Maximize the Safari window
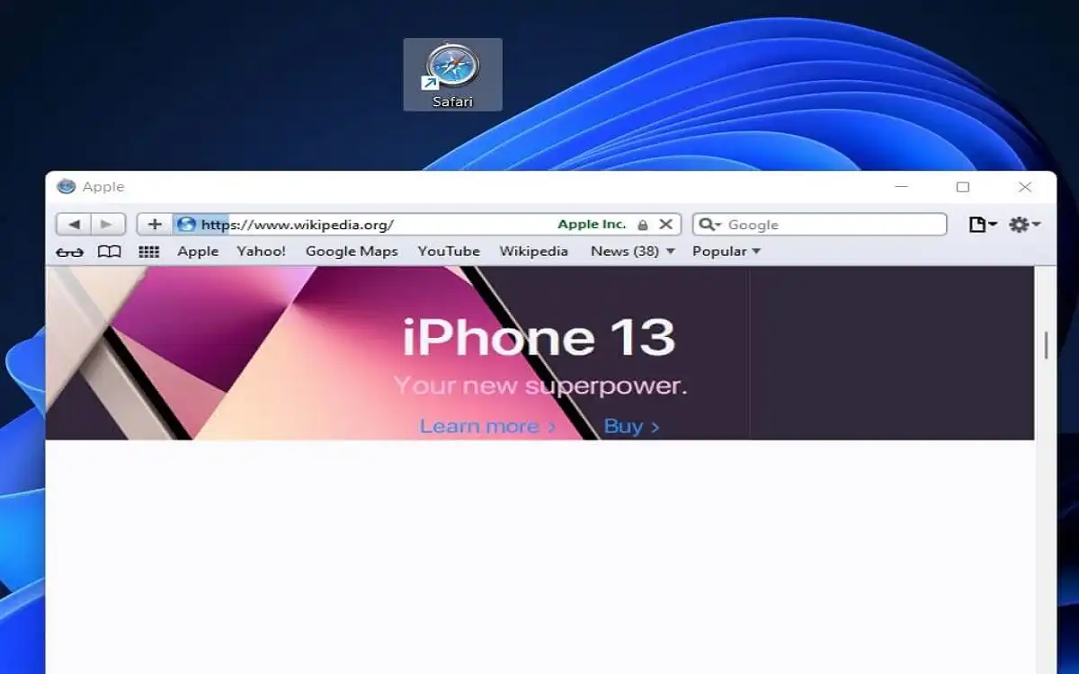The image size is (1079, 674). tap(963, 187)
